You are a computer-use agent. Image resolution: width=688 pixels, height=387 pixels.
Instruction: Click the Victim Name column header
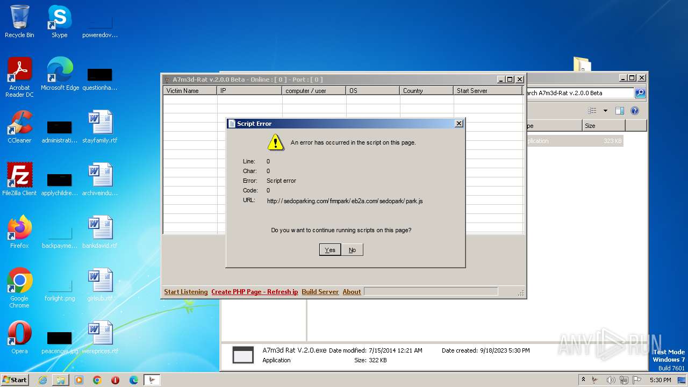coord(190,91)
